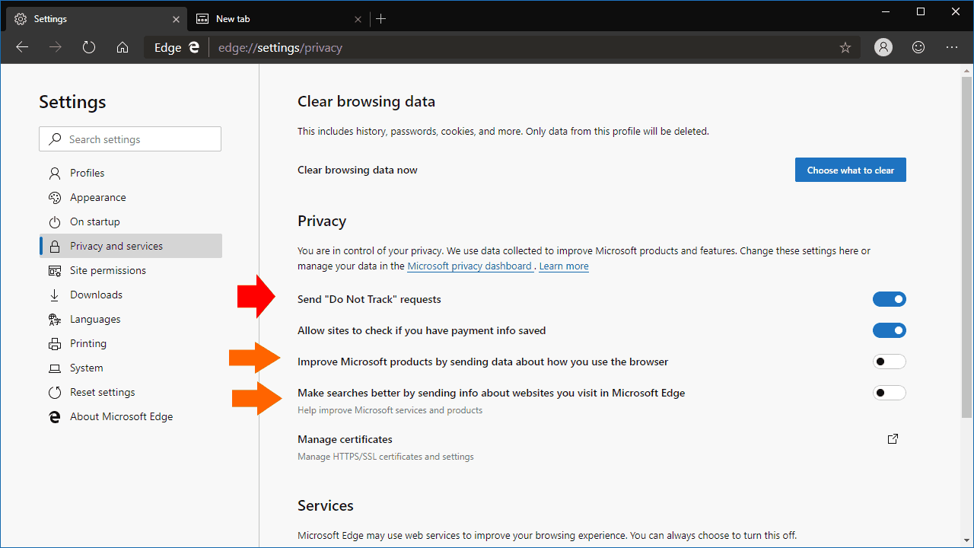Open the user profile avatar icon
This screenshot has height=548, width=974.
tap(883, 47)
